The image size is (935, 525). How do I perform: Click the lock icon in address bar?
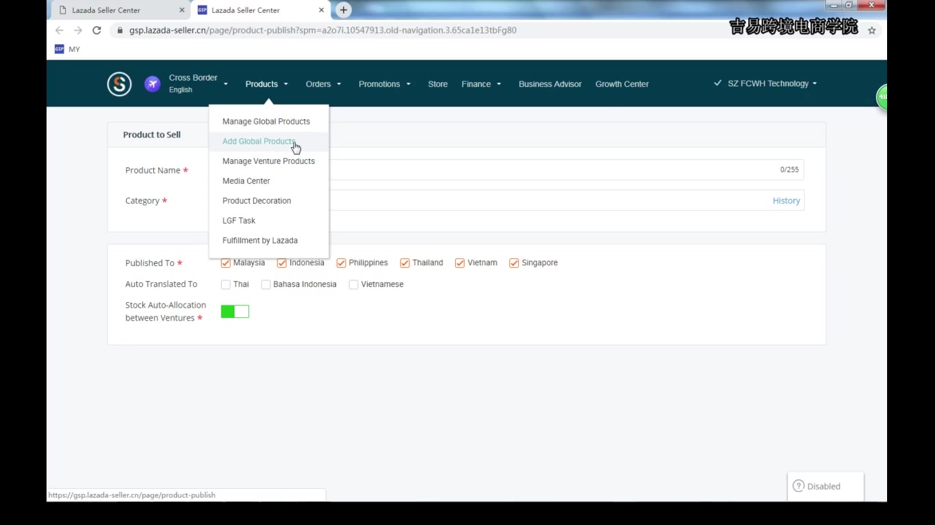pos(120,30)
